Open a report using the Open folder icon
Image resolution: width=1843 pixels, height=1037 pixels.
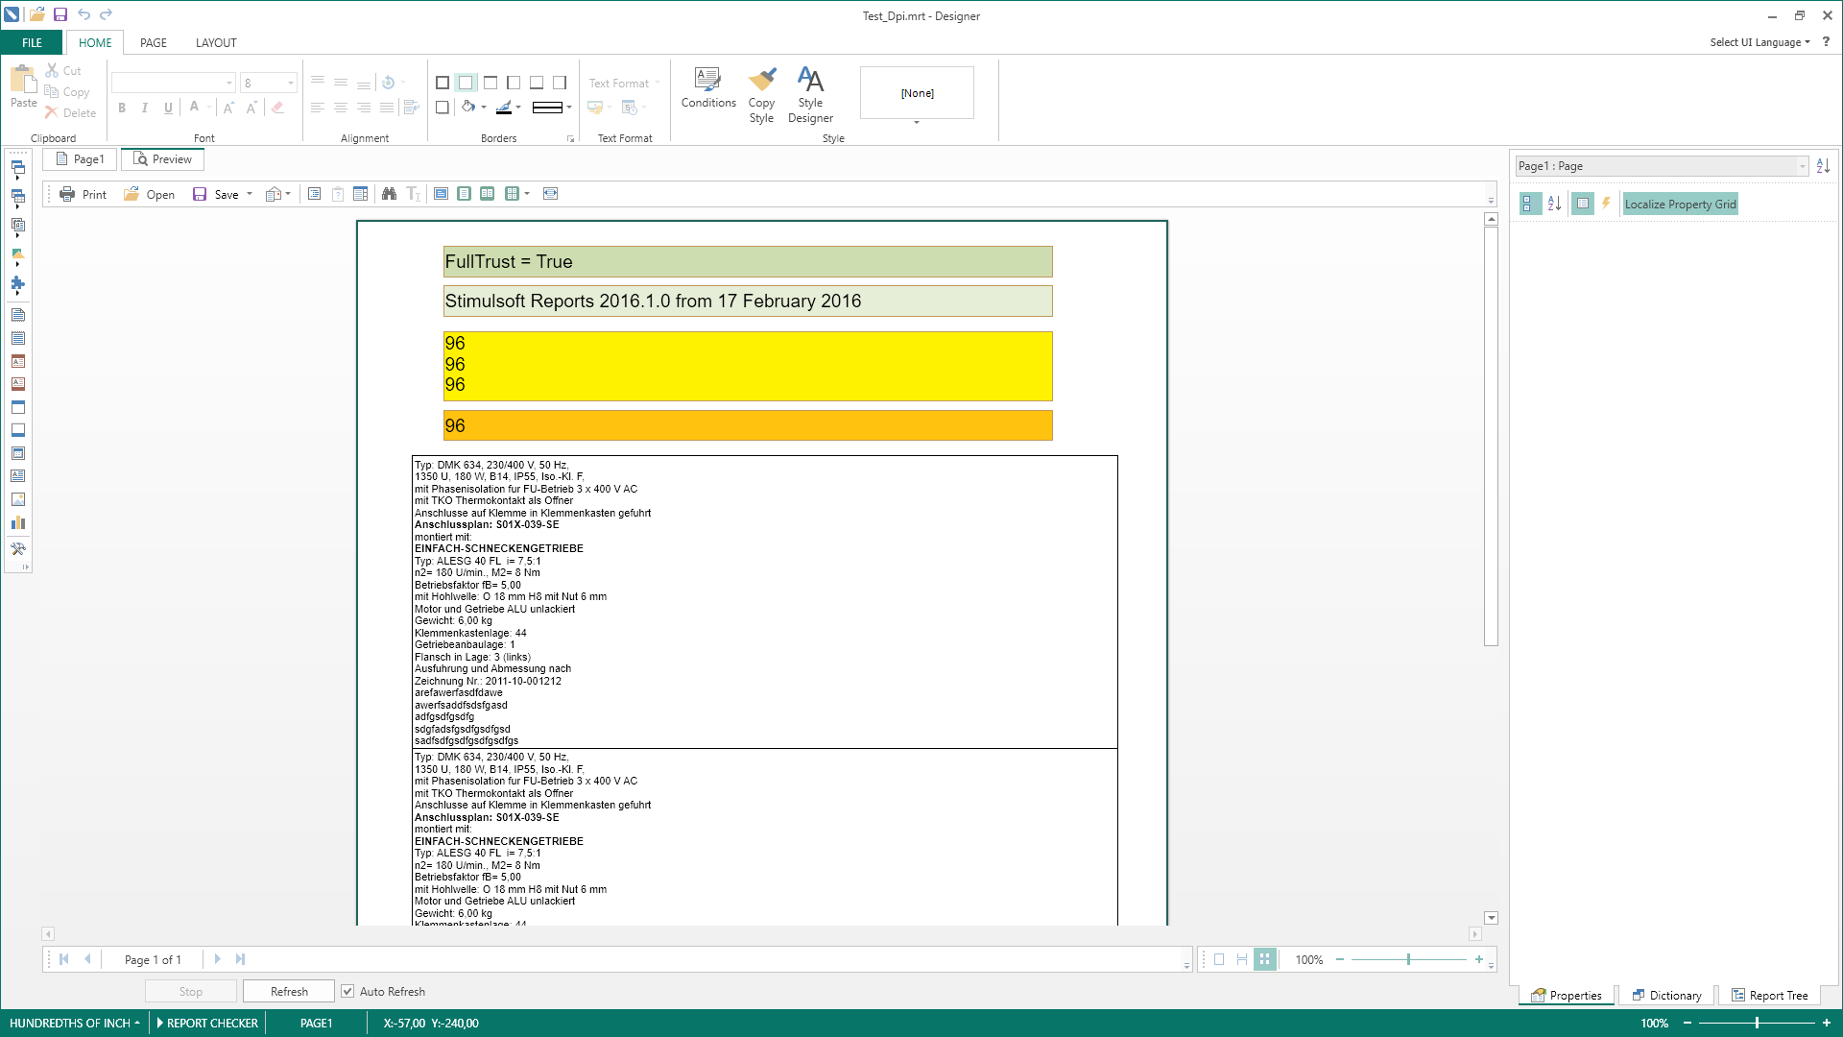132,194
